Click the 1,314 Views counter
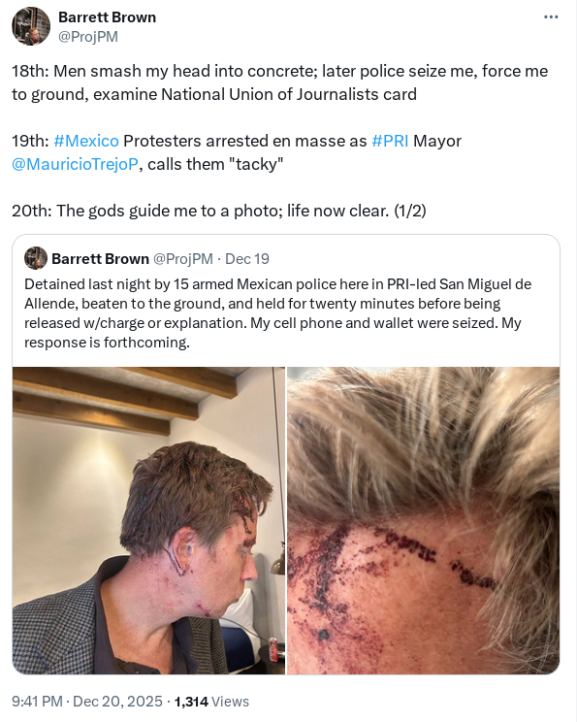Image resolution: width=577 pixels, height=722 pixels. click(211, 702)
